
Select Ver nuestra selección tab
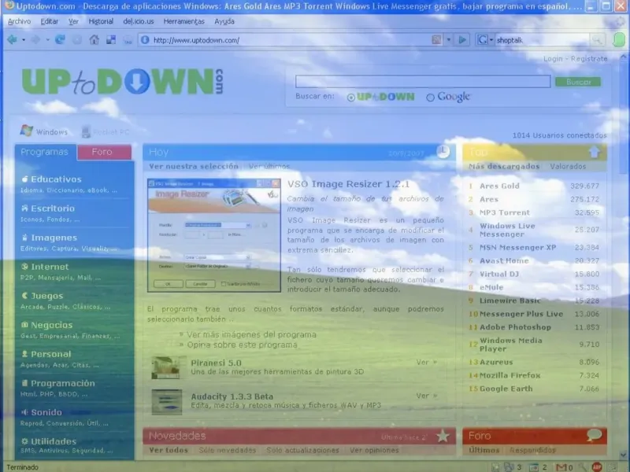[194, 166]
